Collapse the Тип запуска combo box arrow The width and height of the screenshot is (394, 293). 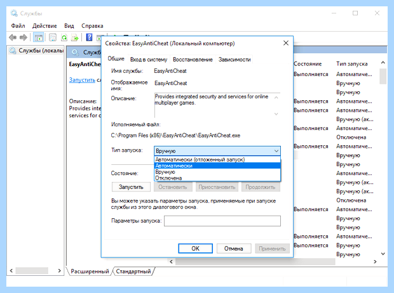(x=276, y=151)
